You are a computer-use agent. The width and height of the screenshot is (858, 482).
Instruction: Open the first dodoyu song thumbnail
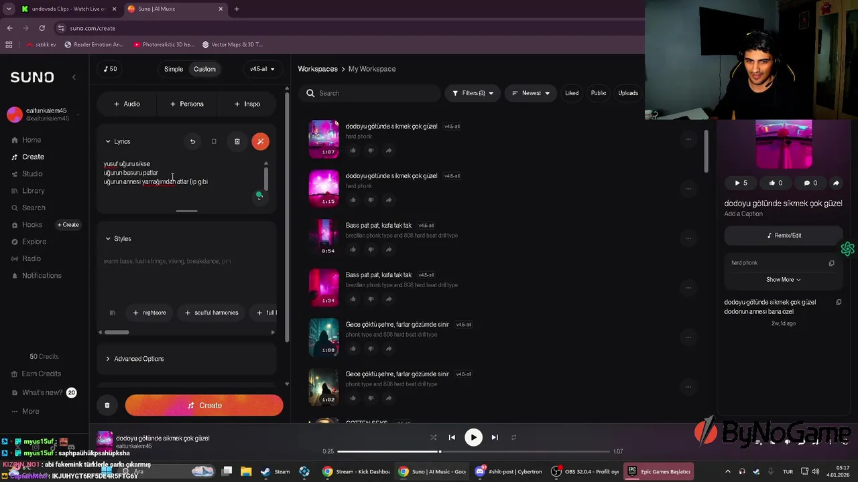324,139
